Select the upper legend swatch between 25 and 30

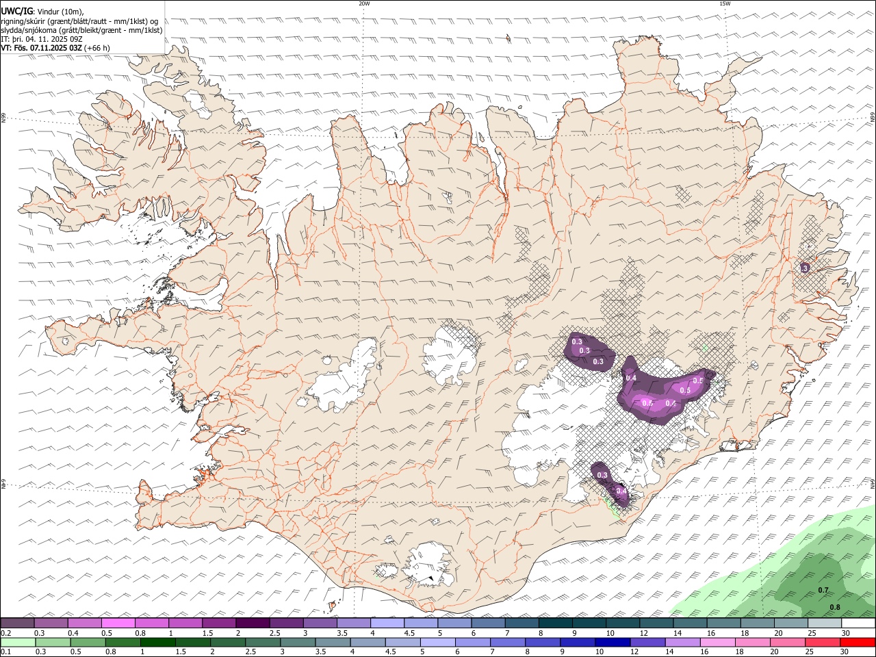click(x=825, y=623)
